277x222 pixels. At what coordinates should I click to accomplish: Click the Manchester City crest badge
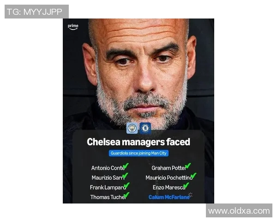[132, 128]
